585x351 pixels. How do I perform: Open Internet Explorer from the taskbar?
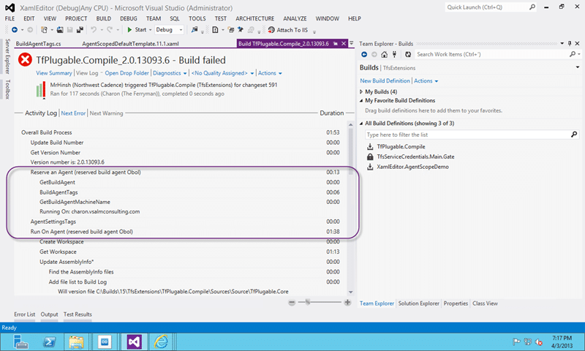click(x=161, y=341)
